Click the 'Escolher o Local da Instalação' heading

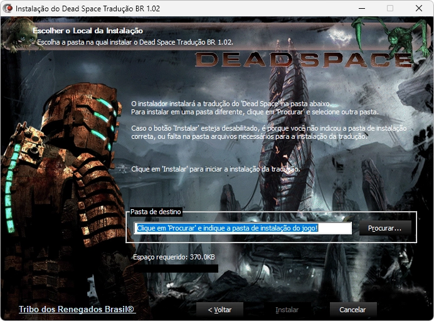pos(88,31)
